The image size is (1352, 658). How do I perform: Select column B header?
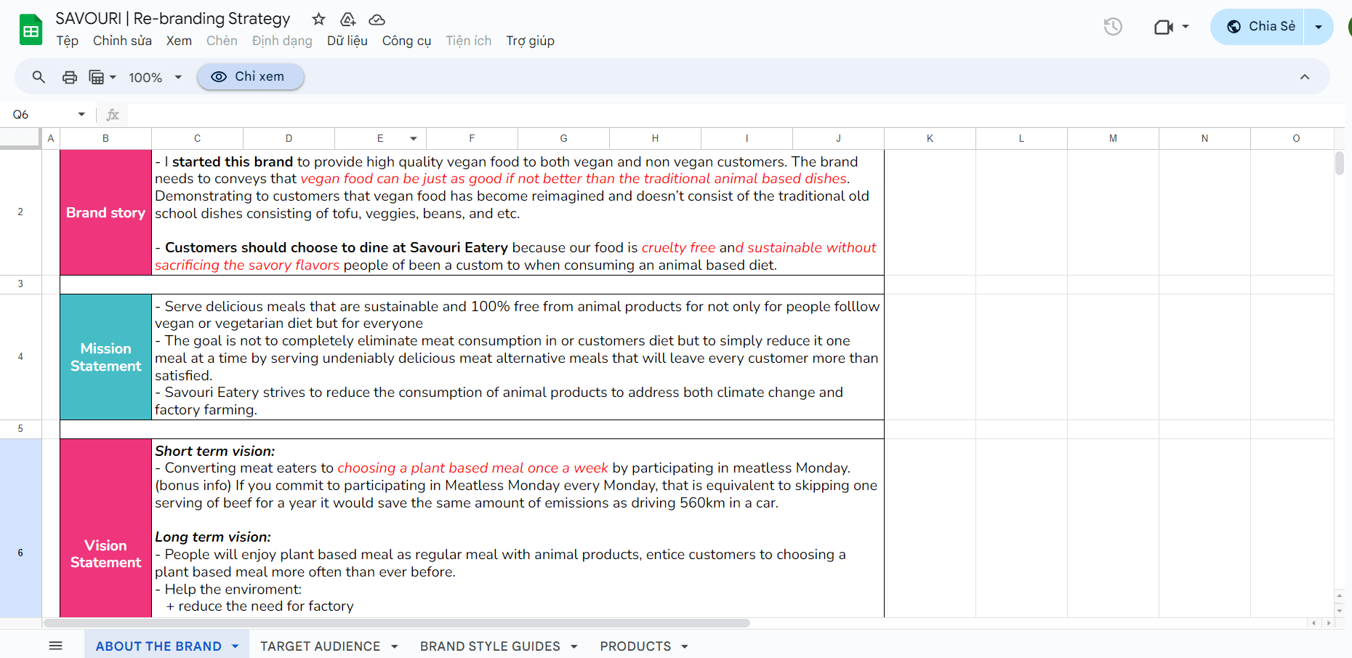click(105, 138)
